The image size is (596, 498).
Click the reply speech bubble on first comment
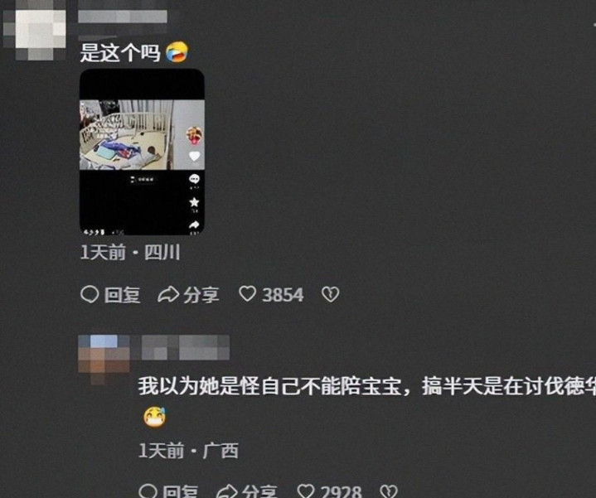coord(90,294)
